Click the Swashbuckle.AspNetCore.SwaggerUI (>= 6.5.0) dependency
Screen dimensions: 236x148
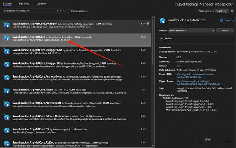pos(188,107)
